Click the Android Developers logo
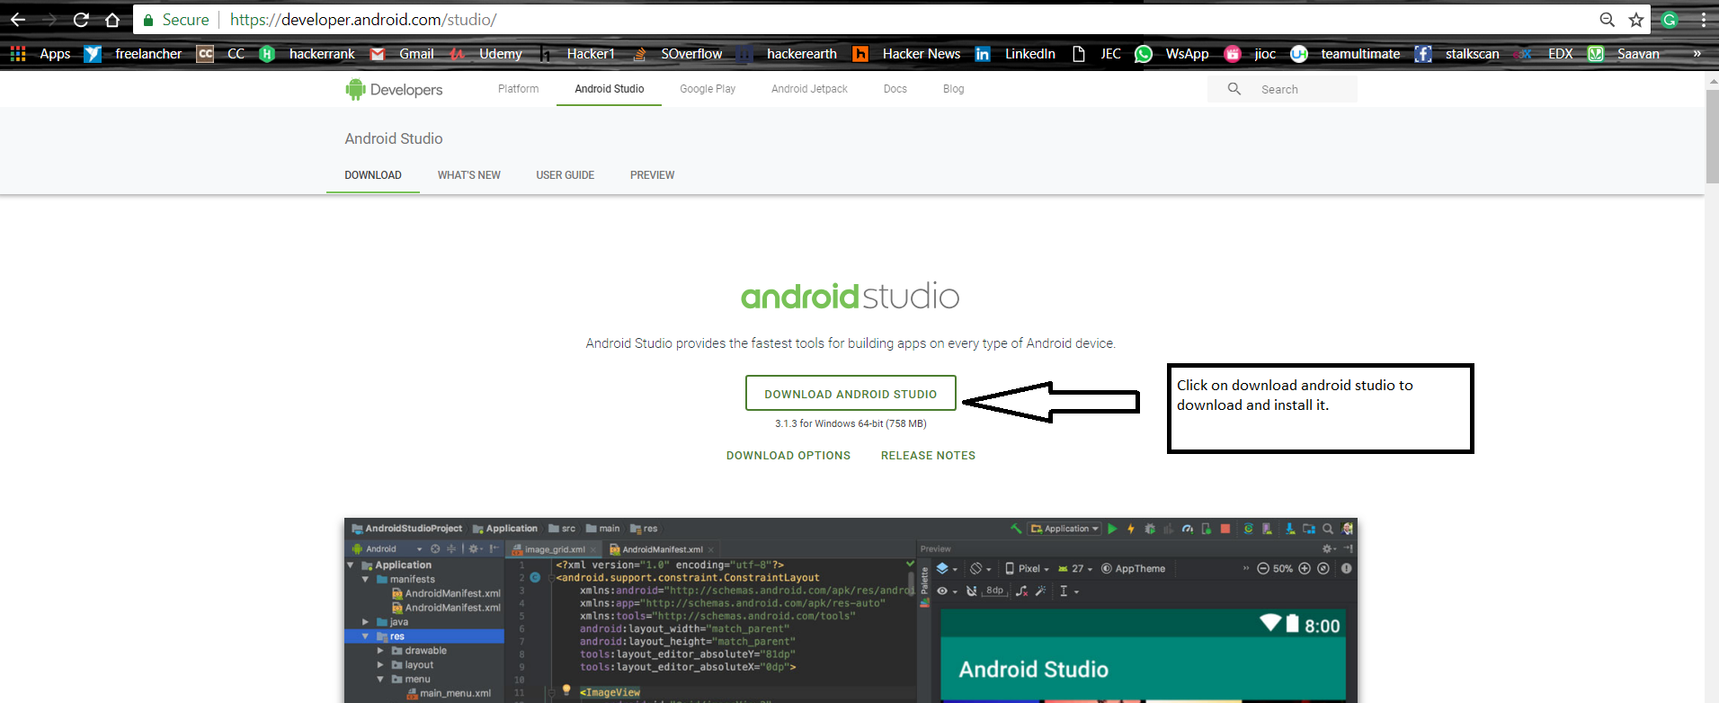1719x703 pixels. pyautogui.click(x=394, y=89)
